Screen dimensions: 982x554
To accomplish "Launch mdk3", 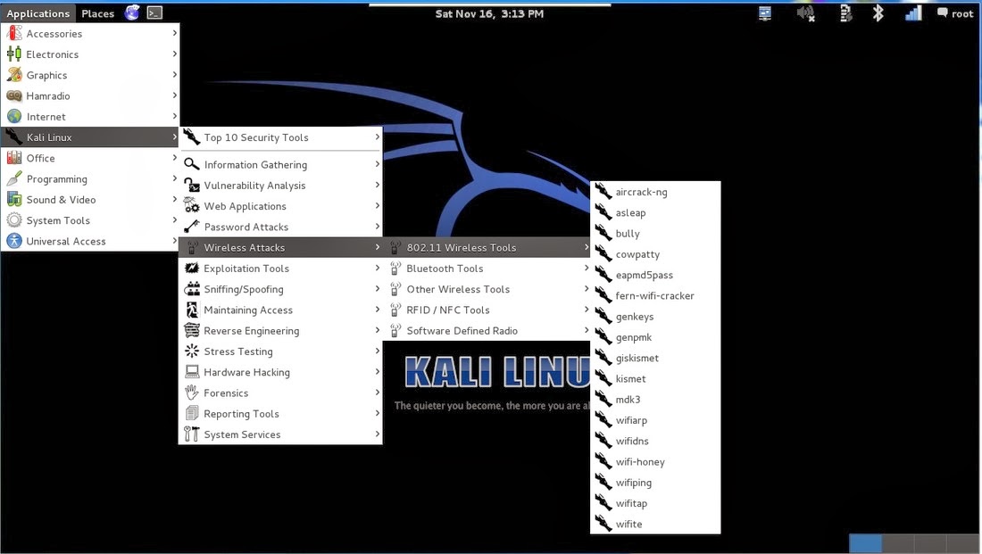I will tap(655, 400).
